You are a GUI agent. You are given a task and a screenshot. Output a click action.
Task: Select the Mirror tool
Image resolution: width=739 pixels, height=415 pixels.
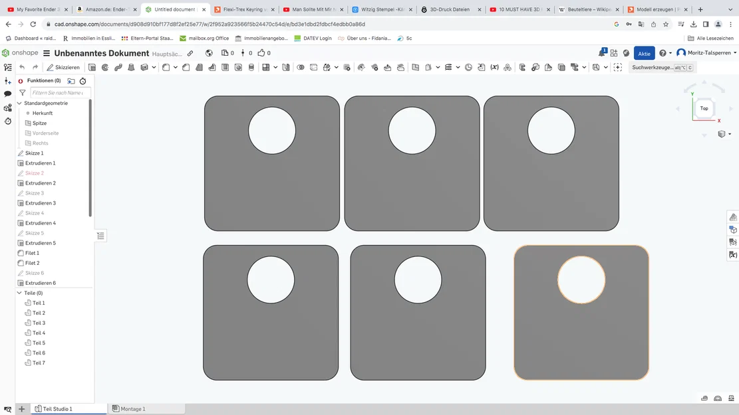(285, 67)
